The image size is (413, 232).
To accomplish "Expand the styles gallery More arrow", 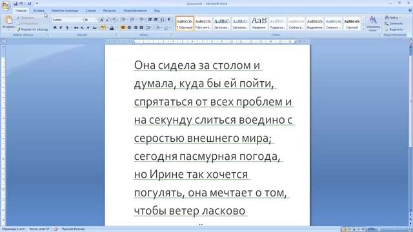I will [363, 28].
